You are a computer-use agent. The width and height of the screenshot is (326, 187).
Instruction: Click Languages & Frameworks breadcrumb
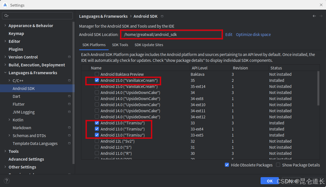pos(103,16)
